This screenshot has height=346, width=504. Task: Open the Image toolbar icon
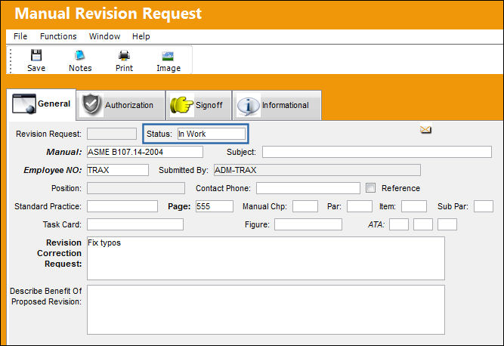[168, 56]
